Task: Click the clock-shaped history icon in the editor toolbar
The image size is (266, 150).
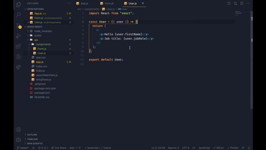Action: [x=229, y=3]
